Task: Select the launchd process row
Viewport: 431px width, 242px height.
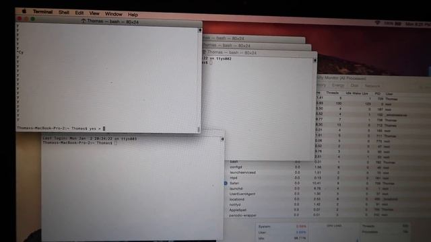Action: click(328, 188)
